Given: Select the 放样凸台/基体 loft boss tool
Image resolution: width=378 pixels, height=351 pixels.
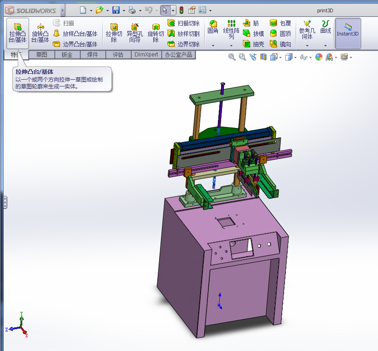Looking at the screenshot, I should pos(75,34).
